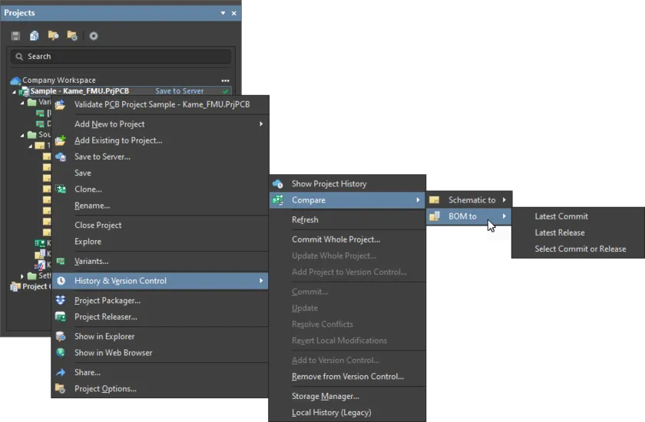Image resolution: width=645 pixels, height=422 pixels.
Task: Choose Rename... in the context menu
Action: (92, 206)
